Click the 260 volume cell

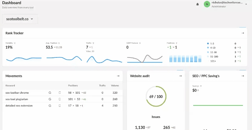[x=115, y=99]
